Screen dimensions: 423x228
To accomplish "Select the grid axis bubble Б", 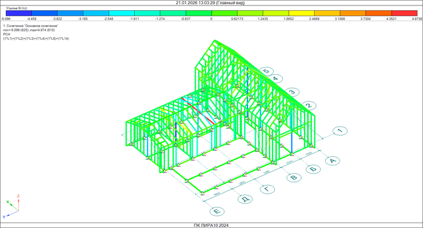I will coord(313,169).
